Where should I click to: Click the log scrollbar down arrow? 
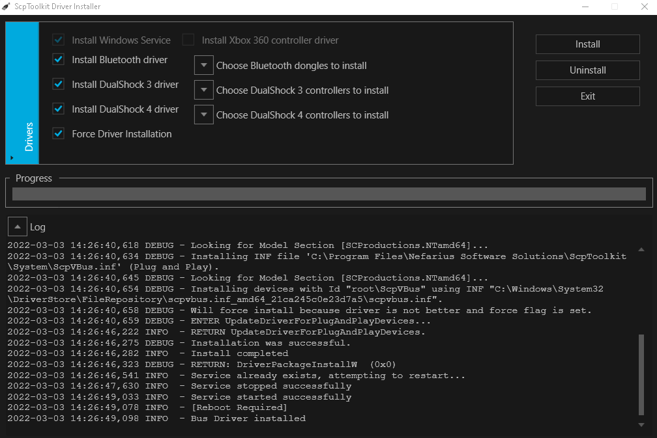click(641, 425)
